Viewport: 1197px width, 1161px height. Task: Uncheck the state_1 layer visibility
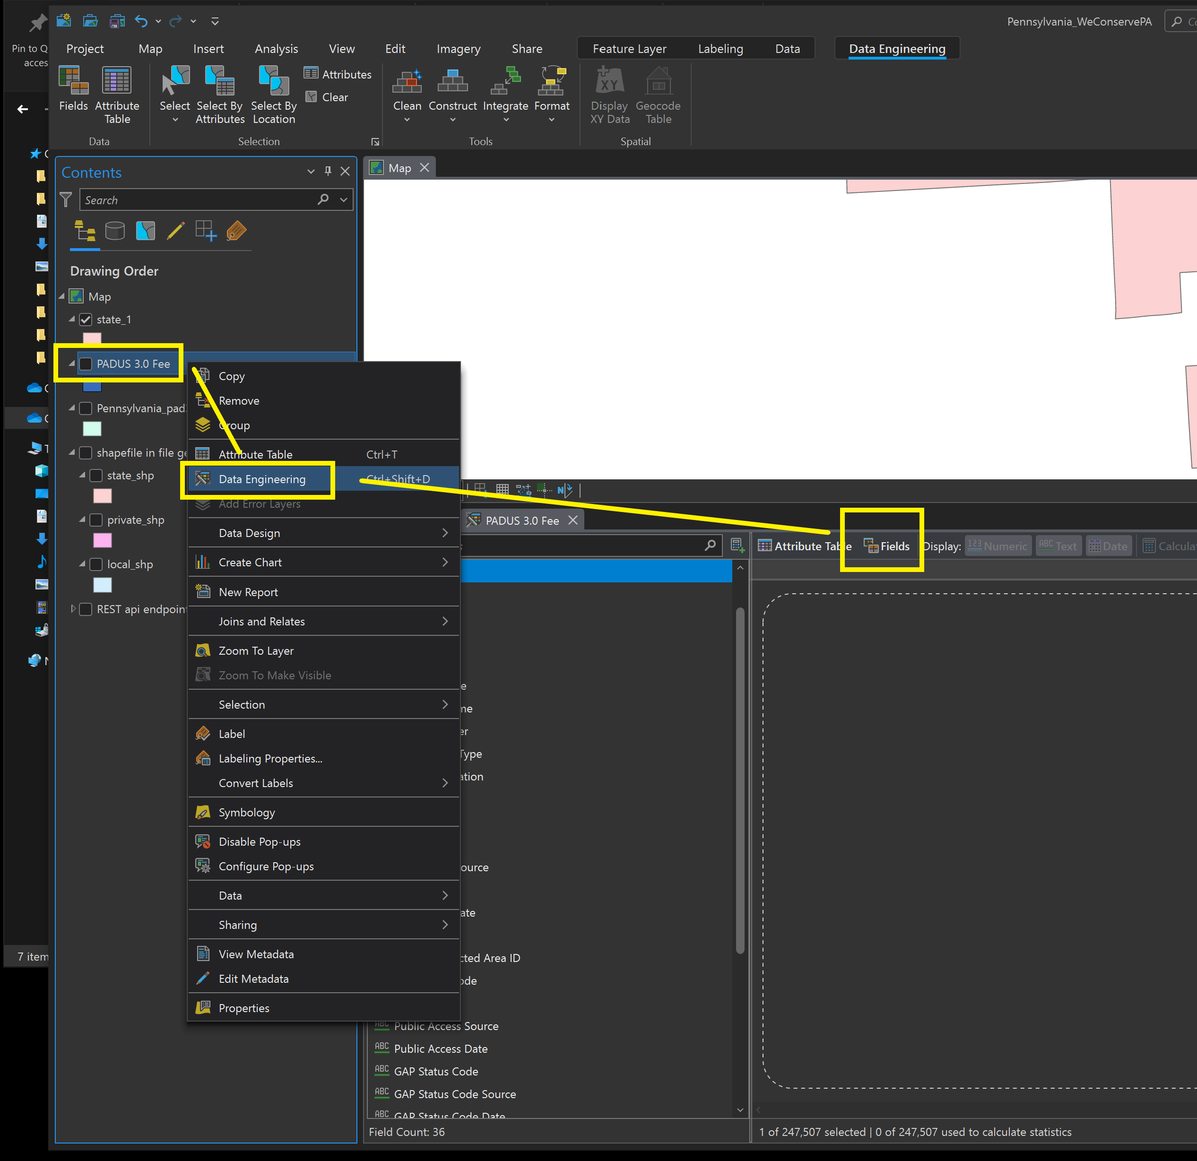click(x=86, y=320)
